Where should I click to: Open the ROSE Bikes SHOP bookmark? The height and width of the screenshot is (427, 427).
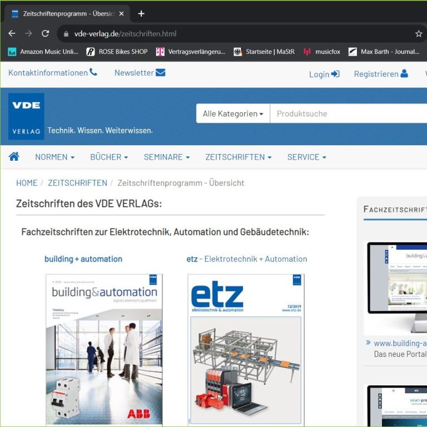tap(117, 52)
